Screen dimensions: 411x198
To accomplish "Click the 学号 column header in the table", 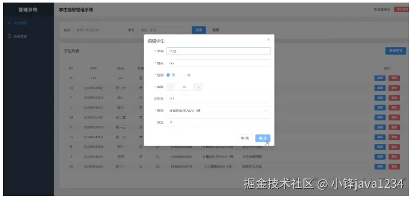I will click(94, 68).
